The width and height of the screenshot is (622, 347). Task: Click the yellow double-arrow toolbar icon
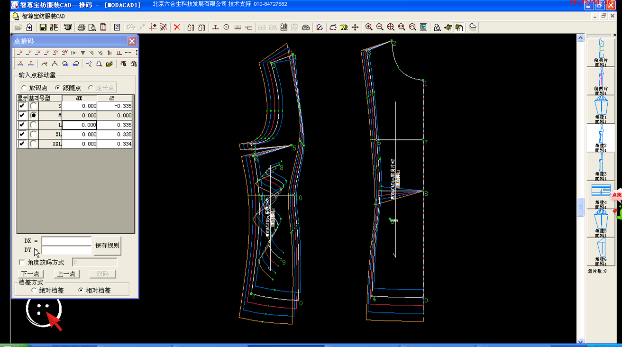pos(344,27)
